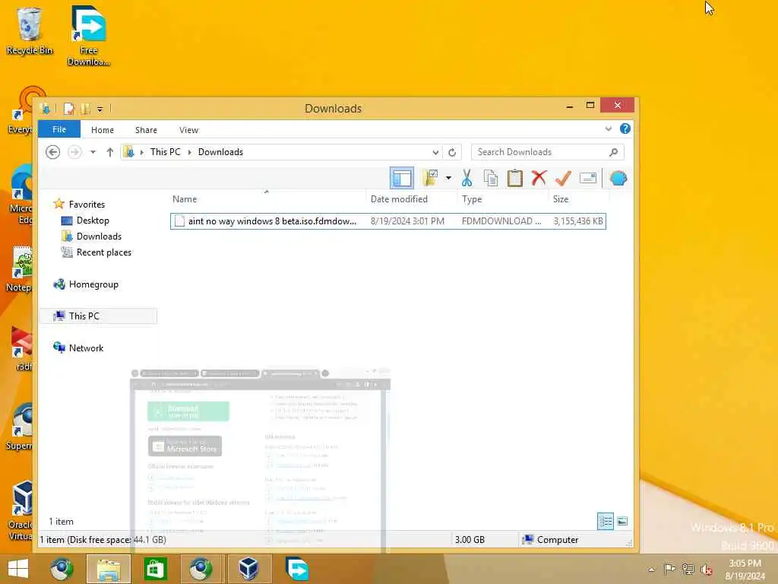
Task: Click '3,155,436 KB' size cell
Action: (578, 221)
